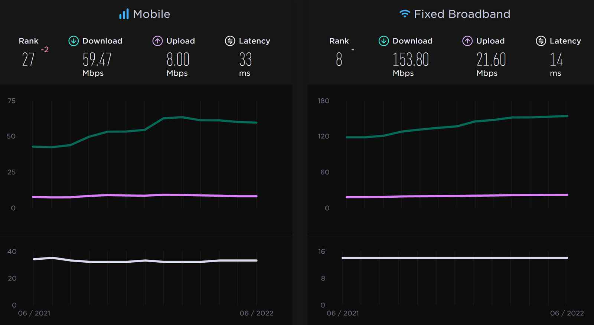Click the Mobile latency white trend line
594x325 pixels.
pos(145,260)
